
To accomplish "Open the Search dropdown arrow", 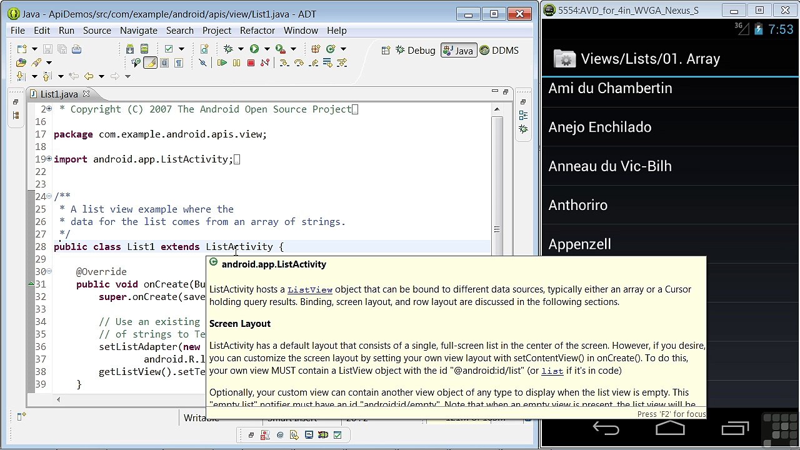I will 49,63.
